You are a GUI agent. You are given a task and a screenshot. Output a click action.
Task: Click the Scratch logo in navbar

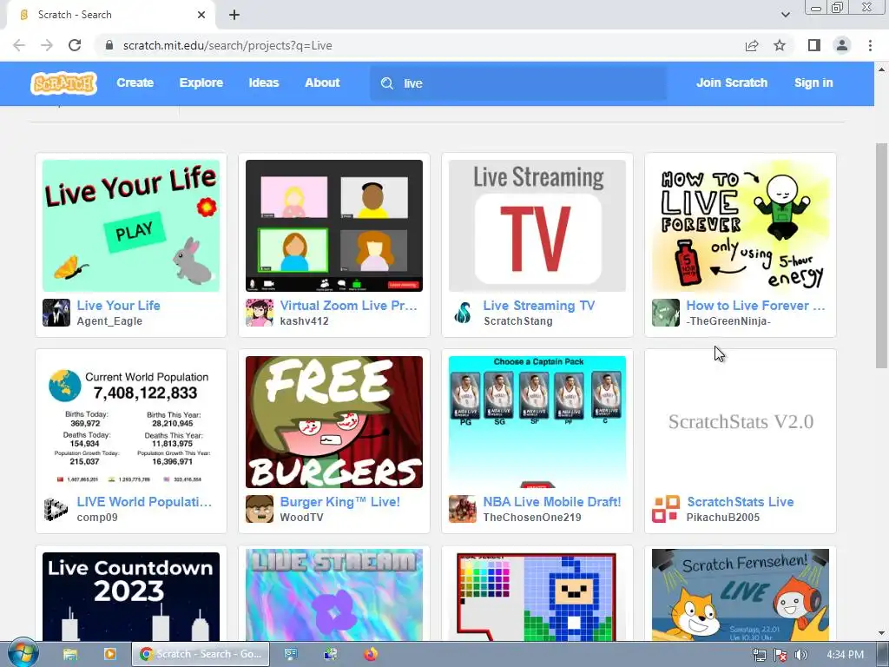coord(63,83)
